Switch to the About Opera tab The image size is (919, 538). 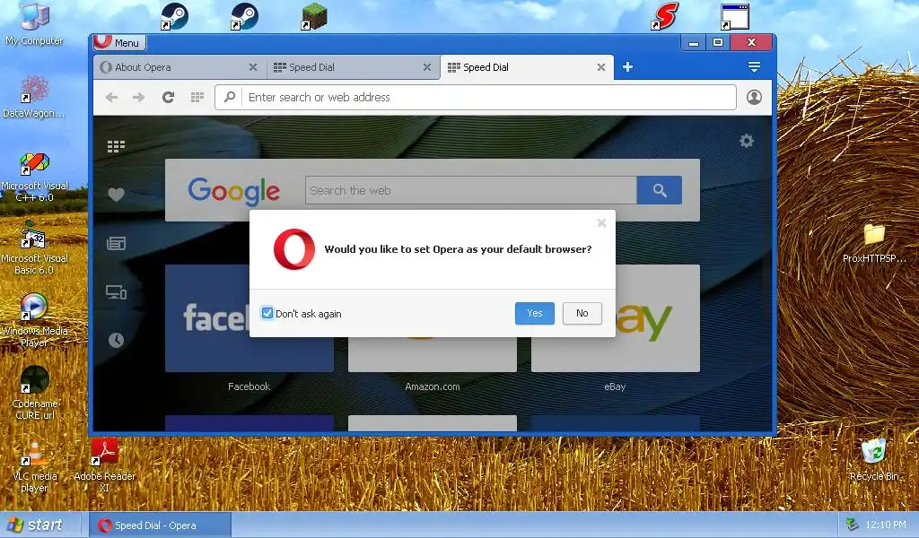click(x=179, y=67)
